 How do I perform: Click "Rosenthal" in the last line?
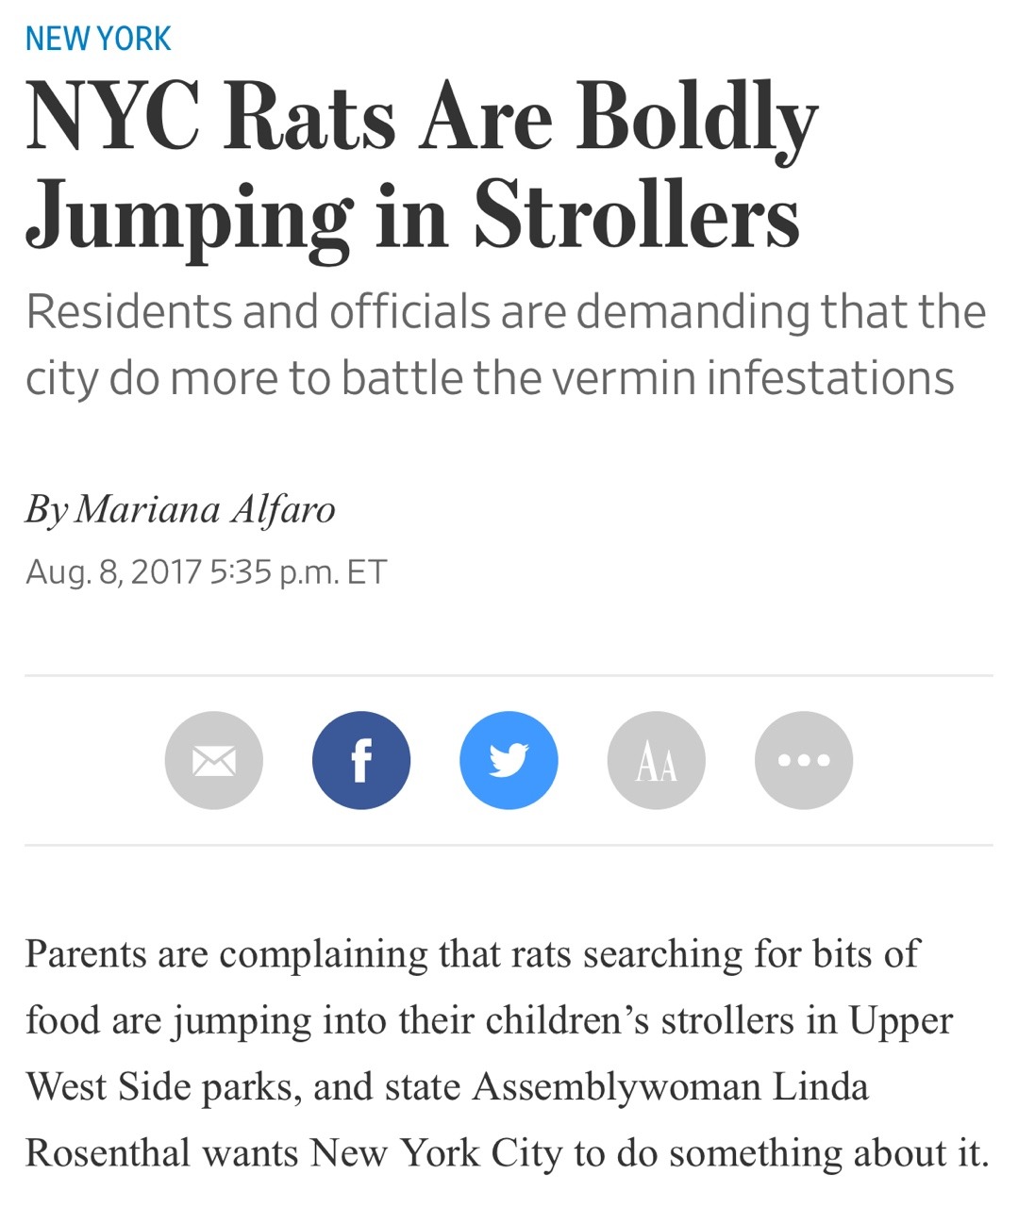[108, 1152]
